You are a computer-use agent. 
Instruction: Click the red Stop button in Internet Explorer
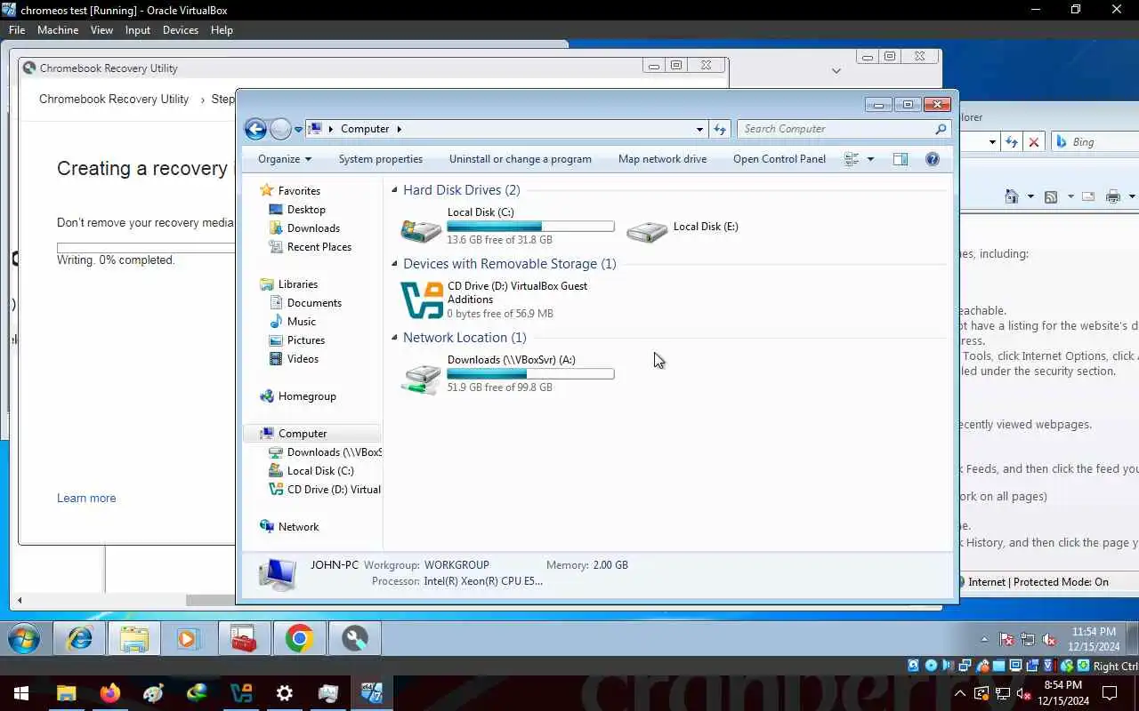click(x=1033, y=142)
